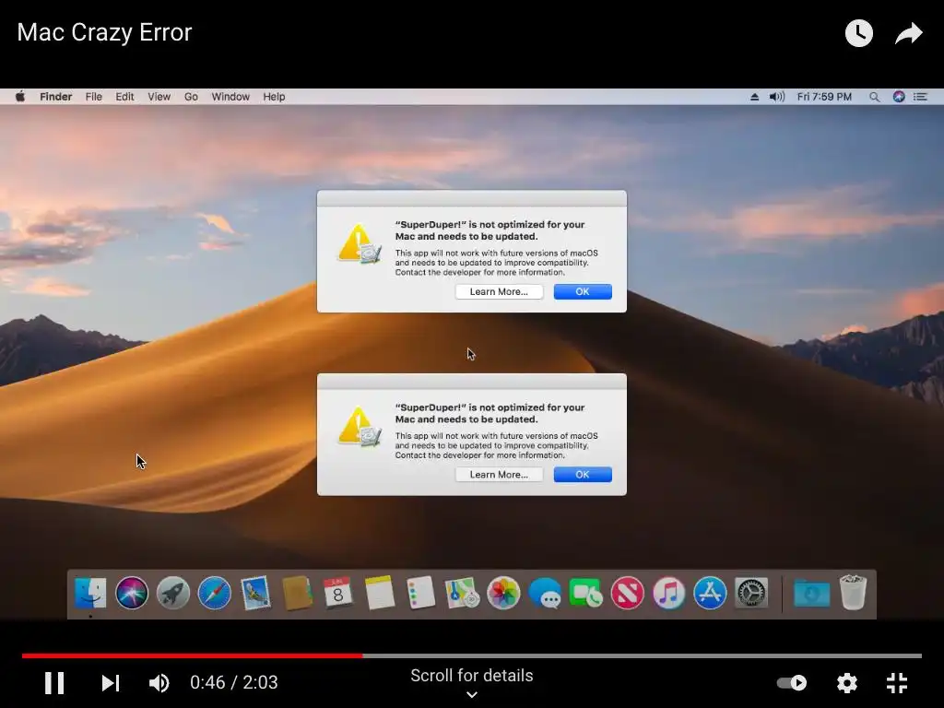Open Contacts book in the Dock

click(297, 593)
